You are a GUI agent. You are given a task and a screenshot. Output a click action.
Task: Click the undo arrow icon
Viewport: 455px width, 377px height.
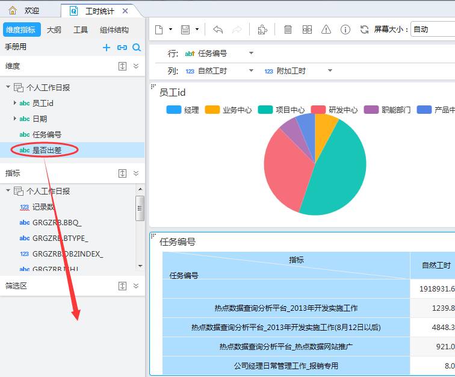(218, 30)
